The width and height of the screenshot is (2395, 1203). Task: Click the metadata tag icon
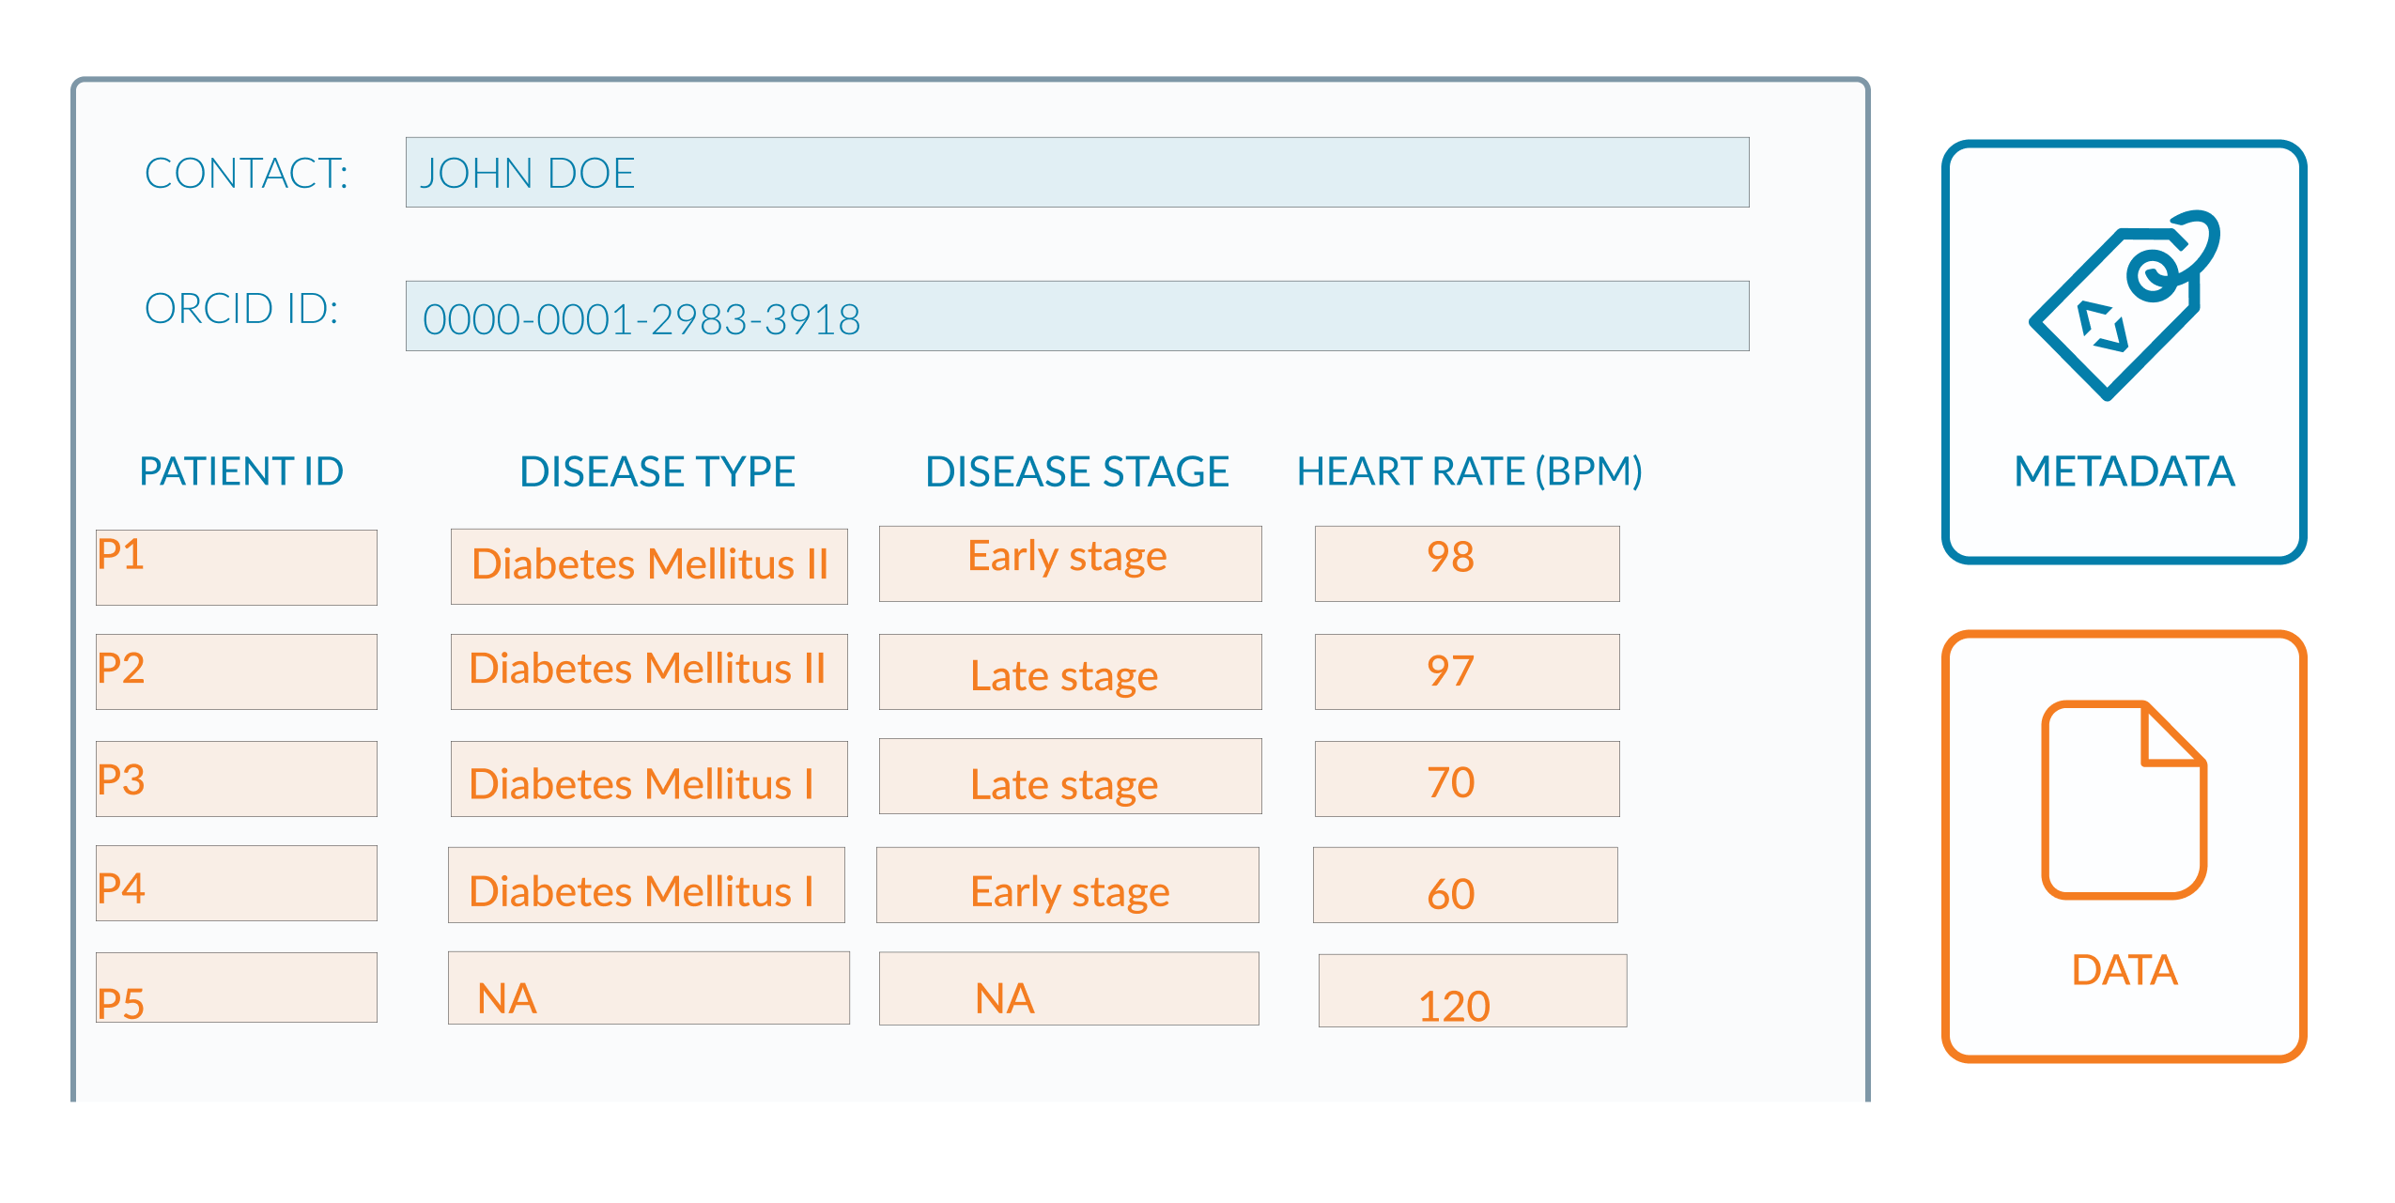coord(2125,305)
